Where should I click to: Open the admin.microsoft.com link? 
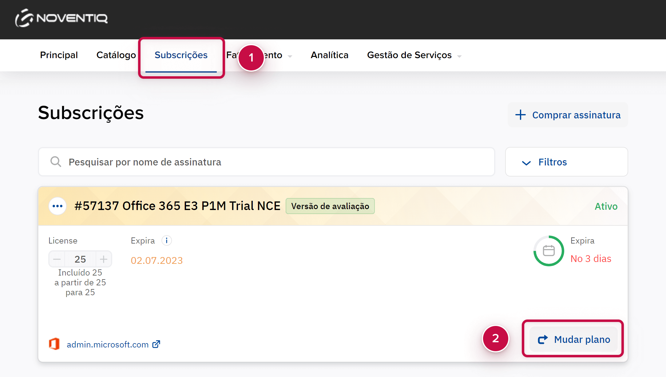pyautogui.click(x=108, y=344)
